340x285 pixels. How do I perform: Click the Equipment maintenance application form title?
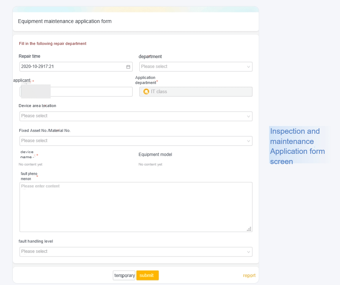(65, 21)
